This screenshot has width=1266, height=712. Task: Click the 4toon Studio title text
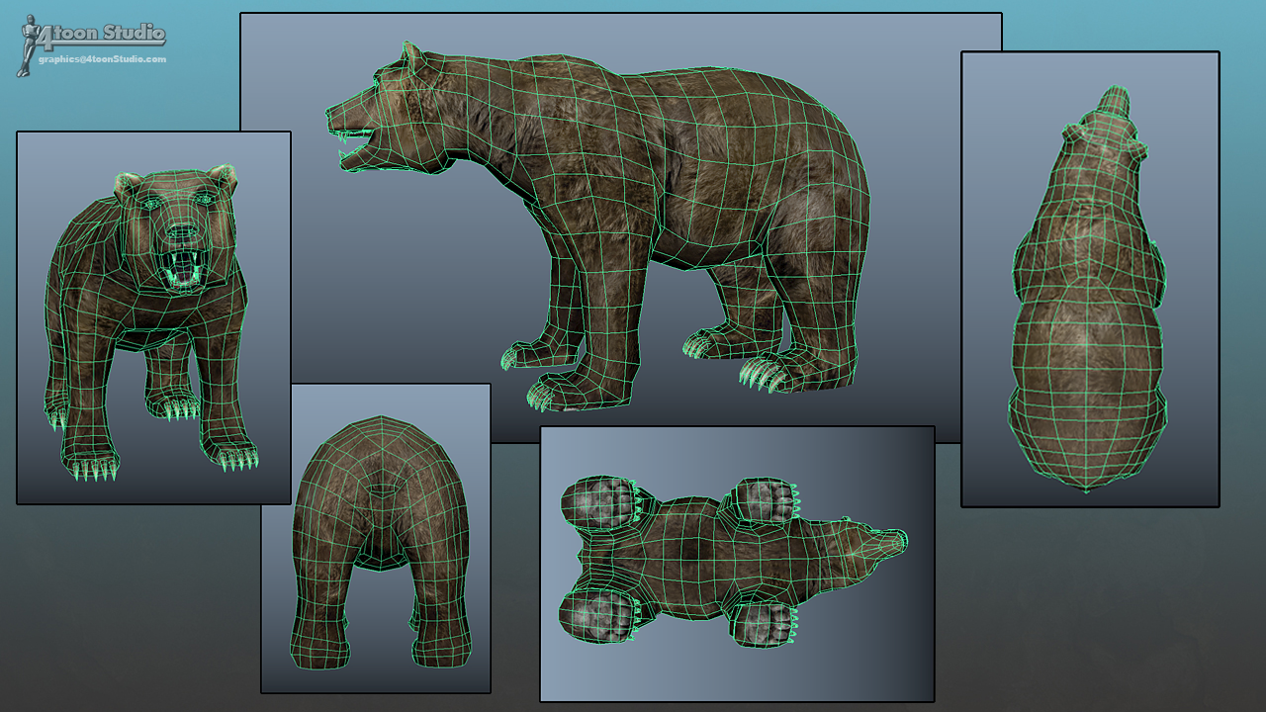pos(102,34)
